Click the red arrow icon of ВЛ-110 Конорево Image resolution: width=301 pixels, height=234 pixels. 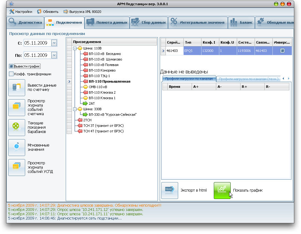tap(85, 70)
